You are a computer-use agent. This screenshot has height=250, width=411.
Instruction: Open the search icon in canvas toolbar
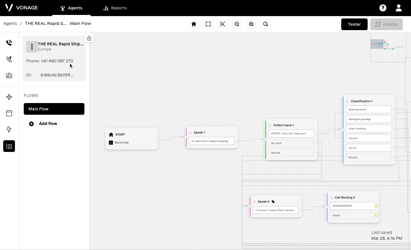(x=266, y=24)
